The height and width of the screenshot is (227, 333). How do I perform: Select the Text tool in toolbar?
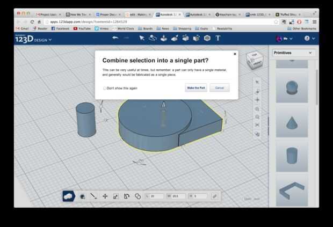[x=218, y=38]
